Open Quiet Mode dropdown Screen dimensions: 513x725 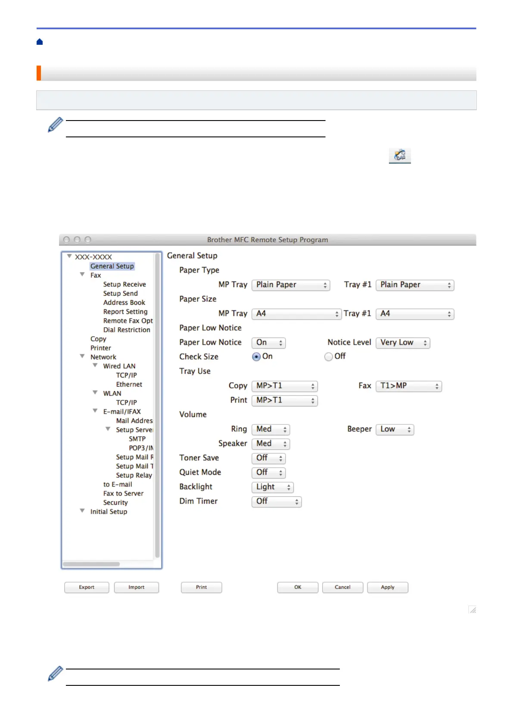(269, 473)
